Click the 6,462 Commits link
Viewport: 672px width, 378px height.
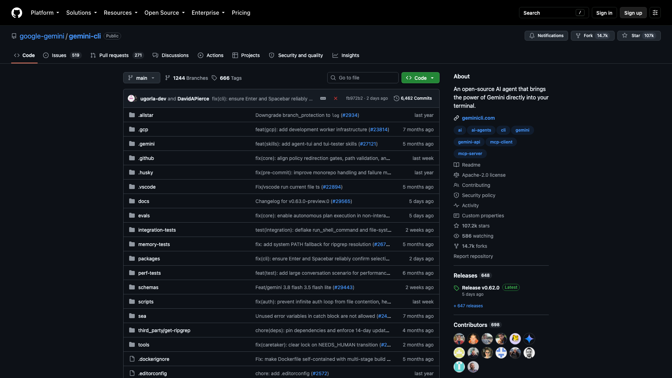pos(413,98)
